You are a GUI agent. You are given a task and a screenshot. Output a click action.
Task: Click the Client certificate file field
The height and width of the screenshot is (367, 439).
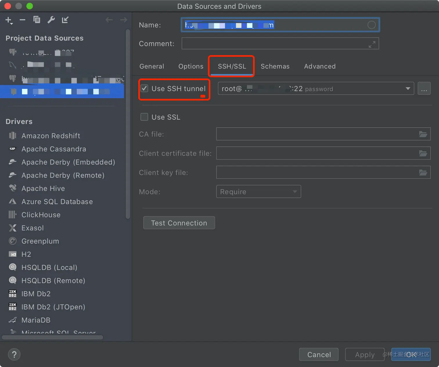point(323,153)
